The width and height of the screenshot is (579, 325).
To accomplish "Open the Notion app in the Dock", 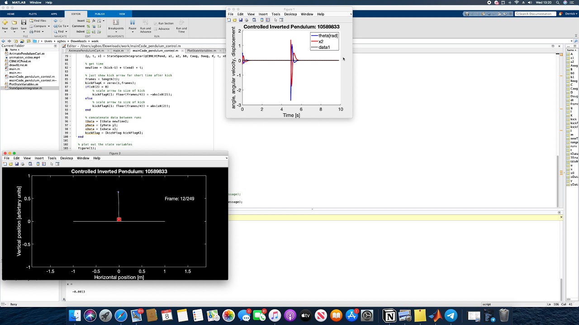I will click(x=389, y=316).
